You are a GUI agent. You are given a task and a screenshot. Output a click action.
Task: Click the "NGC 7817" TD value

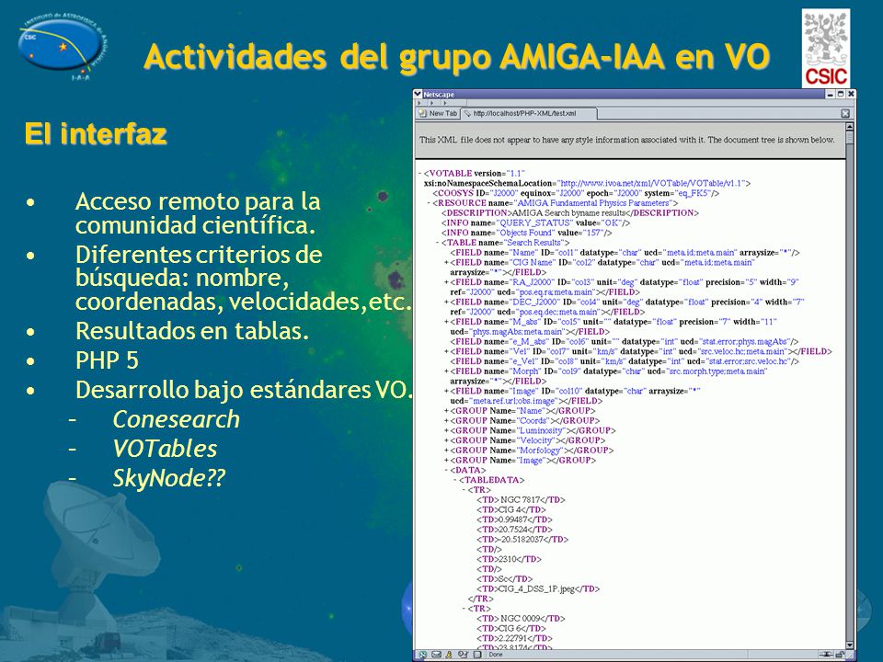point(521,500)
